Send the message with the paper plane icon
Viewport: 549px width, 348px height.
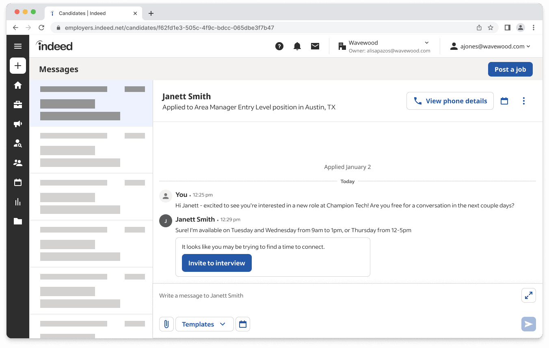click(x=529, y=324)
